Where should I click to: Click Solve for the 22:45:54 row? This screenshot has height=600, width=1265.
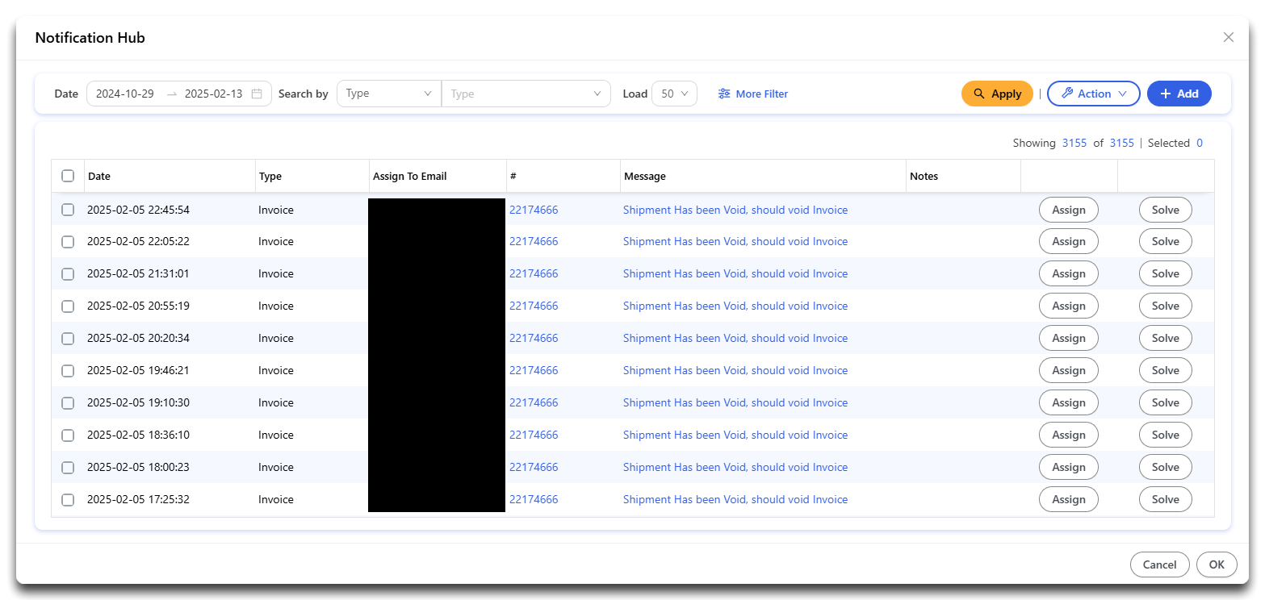pyautogui.click(x=1166, y=210)
